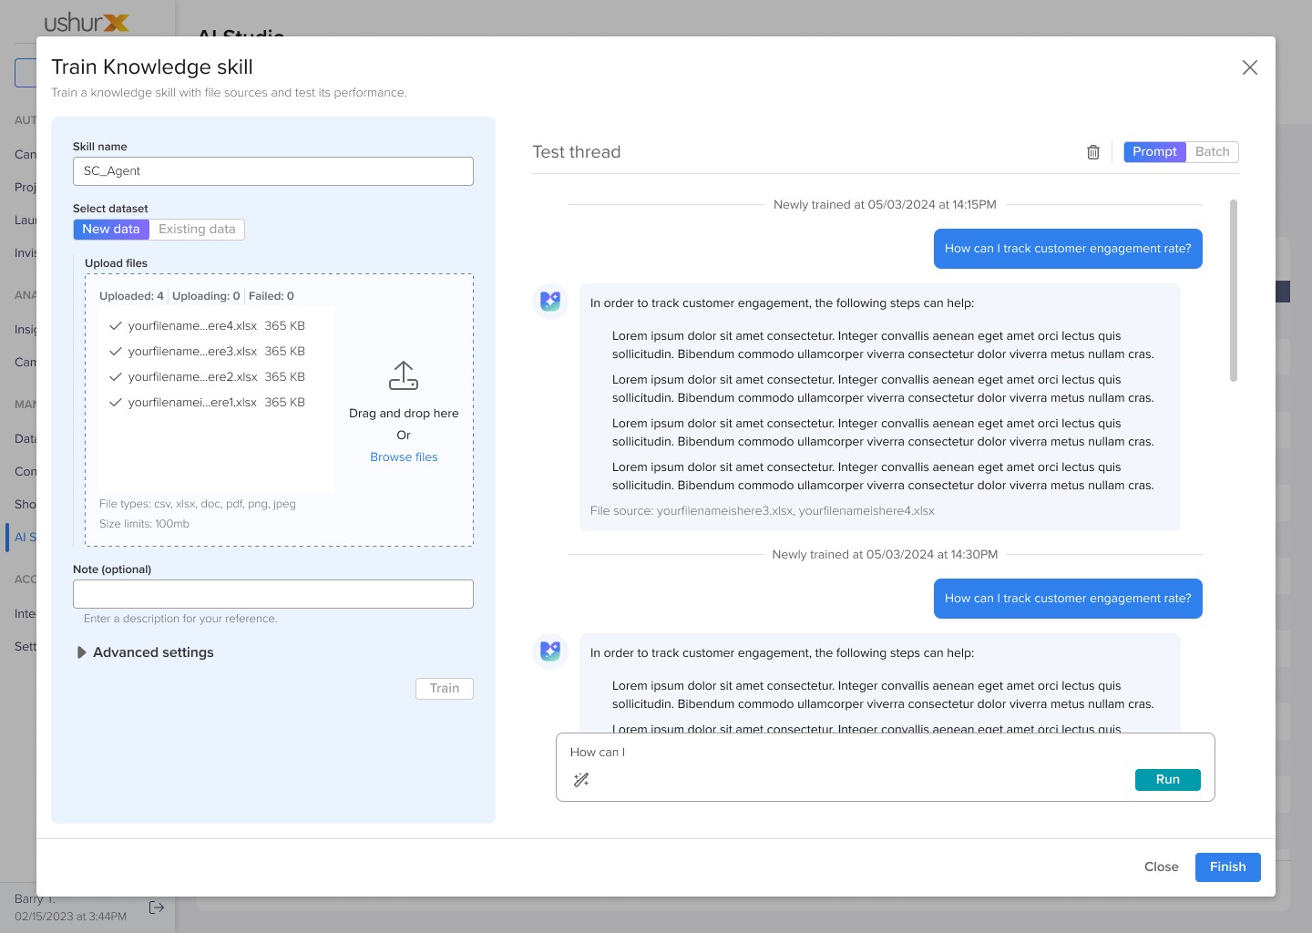The image size is (1312, 933).
Task: Click the magic wand icon in prompt box
Action: 581,780
